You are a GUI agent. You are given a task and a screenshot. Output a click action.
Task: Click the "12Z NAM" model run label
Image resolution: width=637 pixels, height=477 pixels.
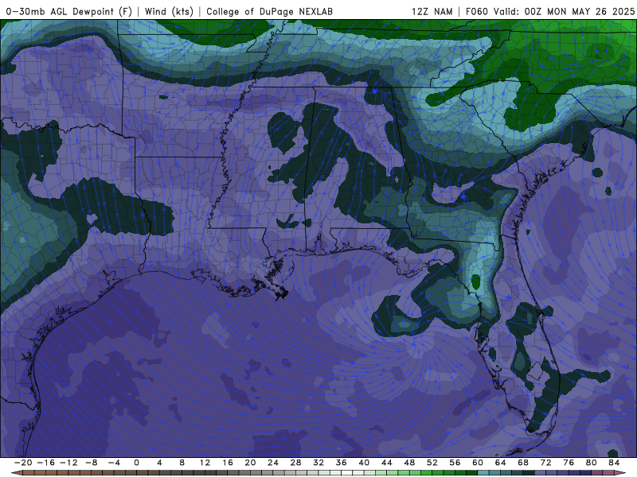click(432, 11)
